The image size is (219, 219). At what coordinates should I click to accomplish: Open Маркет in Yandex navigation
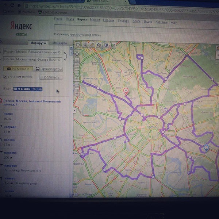[x=95, y=20]
